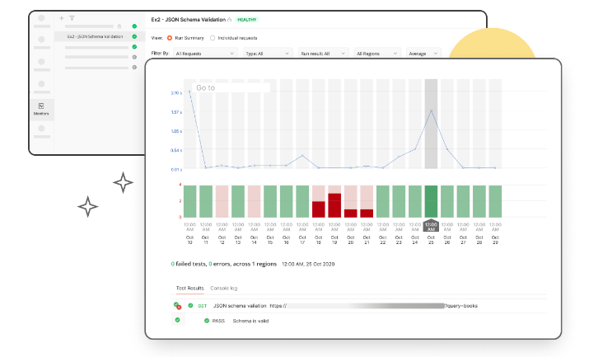
Task: Select the Oct 18 red failure bar
Action: pos(319,209)
